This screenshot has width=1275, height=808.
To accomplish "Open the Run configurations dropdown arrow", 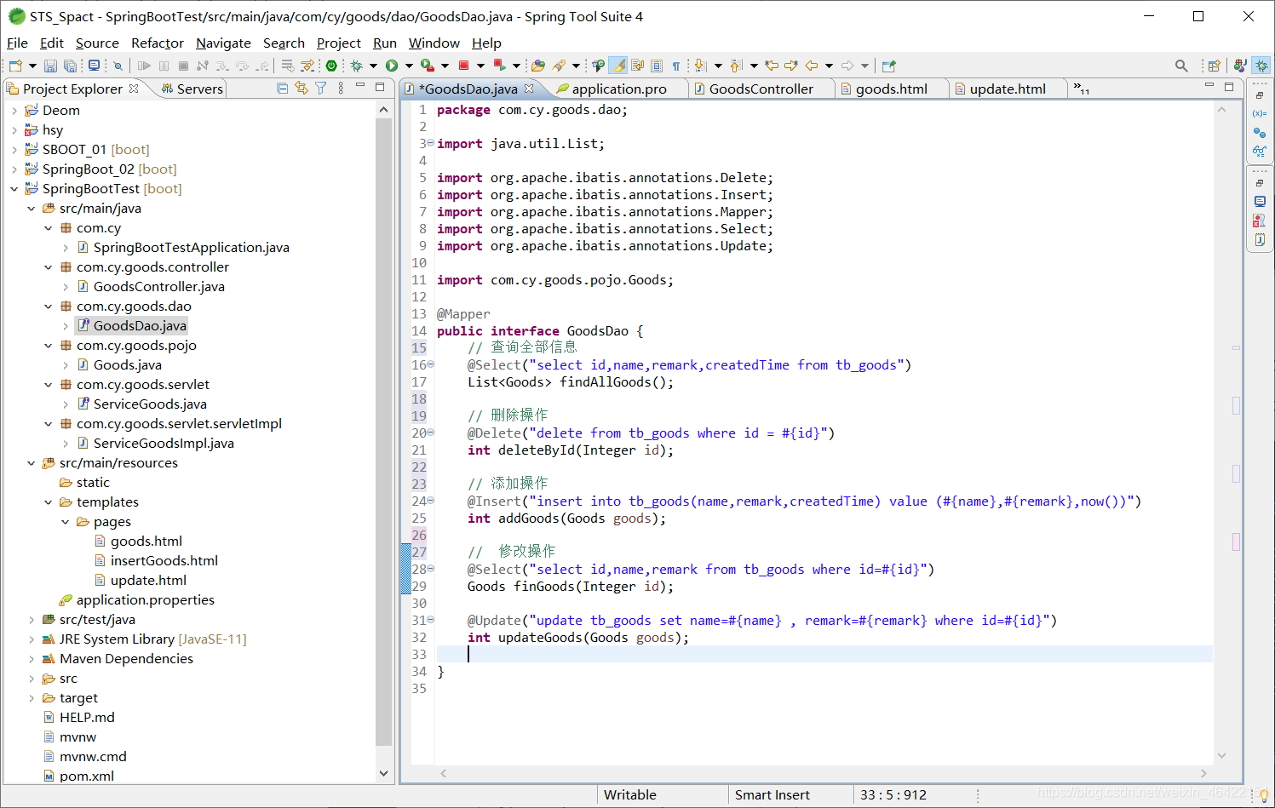I will [409, 66].
